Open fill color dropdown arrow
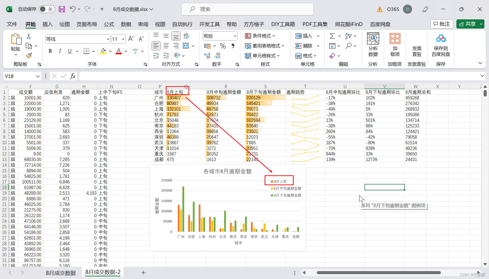Screen dimensions: 489x279 click(110, 51)
